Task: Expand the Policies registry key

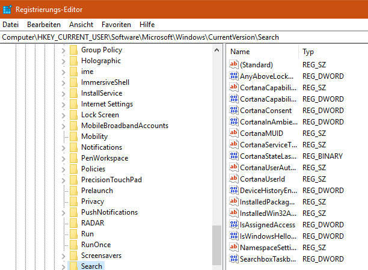Action: (x=64, y=169)
